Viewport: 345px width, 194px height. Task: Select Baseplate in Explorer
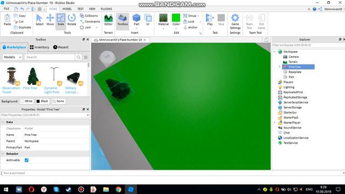click(x=295, y=72)
